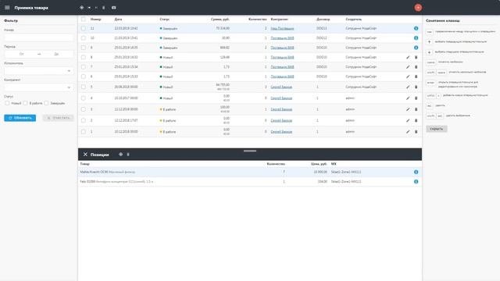500x281 pixels.
Task: Click Цена, руб. column header in Позиции
Action: coord(319,164)
